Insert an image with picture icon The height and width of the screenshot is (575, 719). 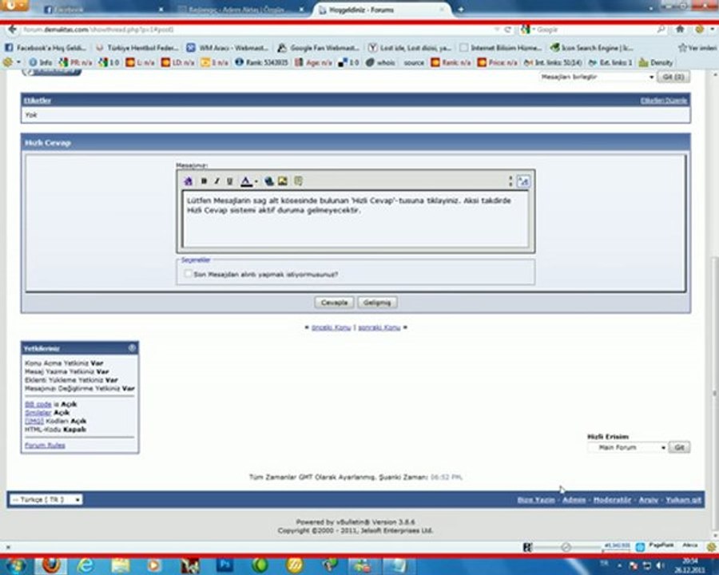pos(283,181)
